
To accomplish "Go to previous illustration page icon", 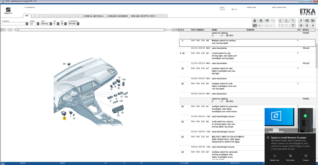I will [x=307, y=21].
